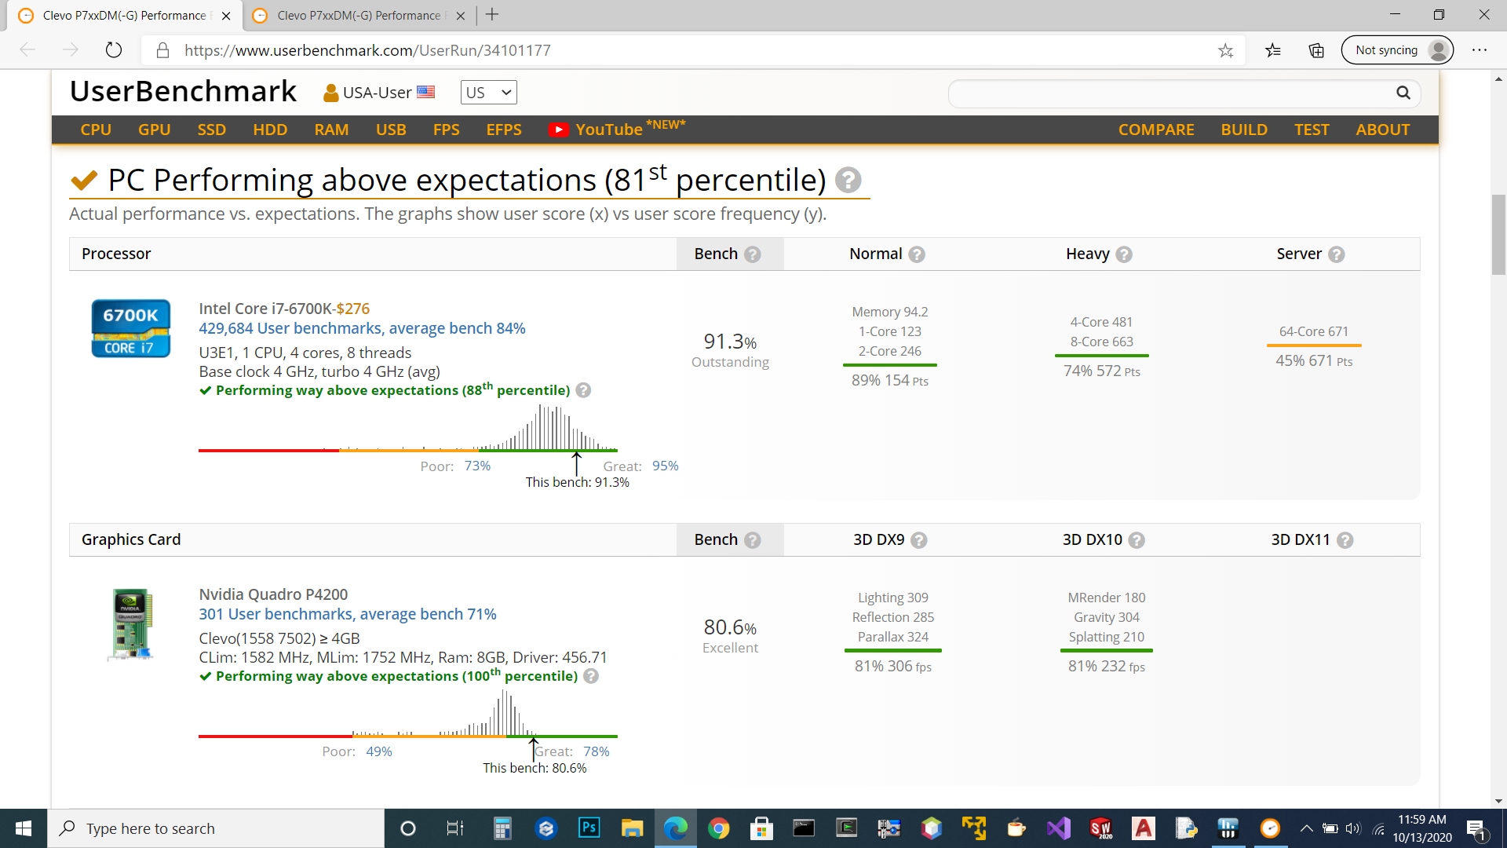Open the FPS menu
This screenshot has width=1507, height=848.
(447, 130)
